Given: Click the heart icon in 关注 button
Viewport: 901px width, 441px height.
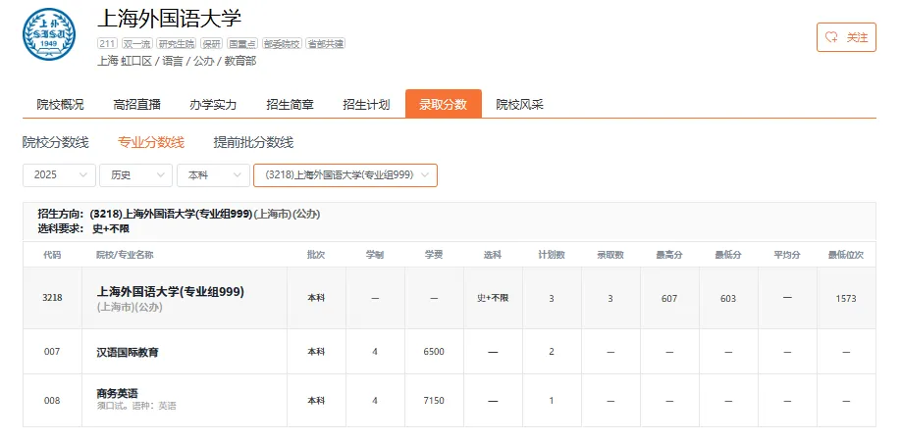Looking at the screenshot, I should coord(831,37).
